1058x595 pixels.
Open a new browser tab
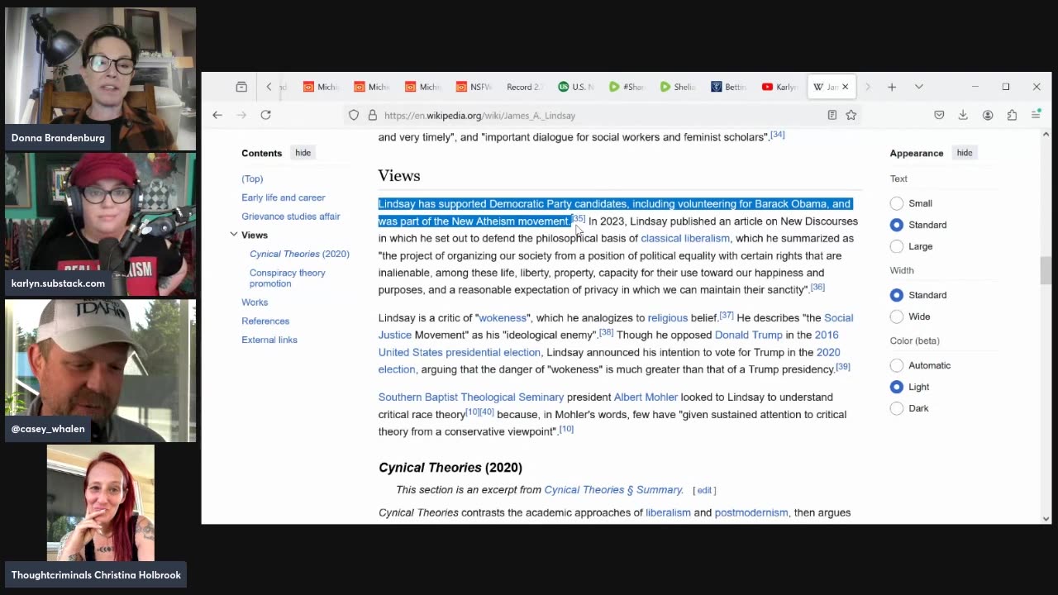892,87
